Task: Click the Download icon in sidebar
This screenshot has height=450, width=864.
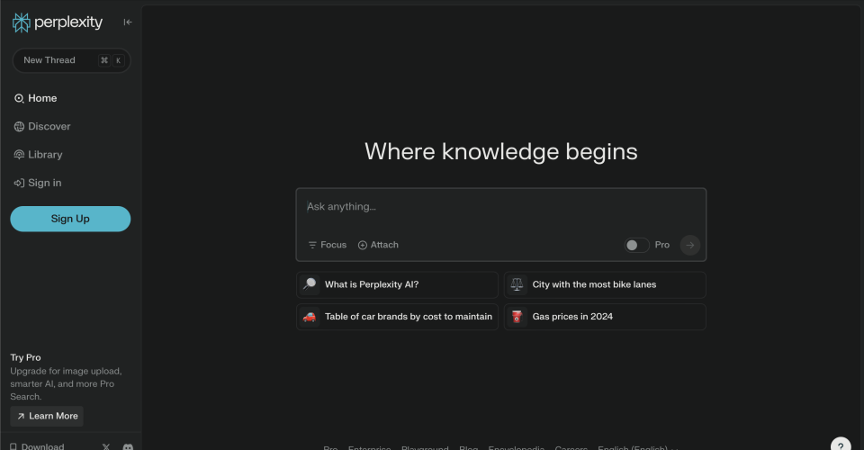Action: pos(14,446)
